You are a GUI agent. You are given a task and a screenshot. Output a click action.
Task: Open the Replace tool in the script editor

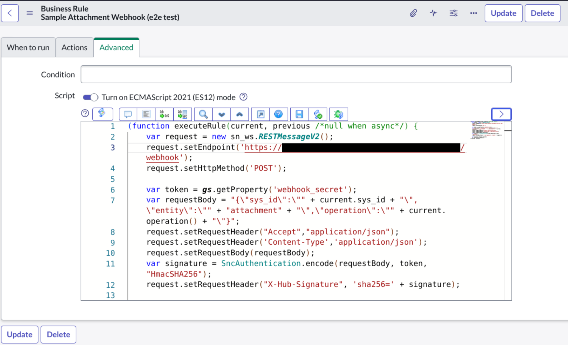point(164,114)
